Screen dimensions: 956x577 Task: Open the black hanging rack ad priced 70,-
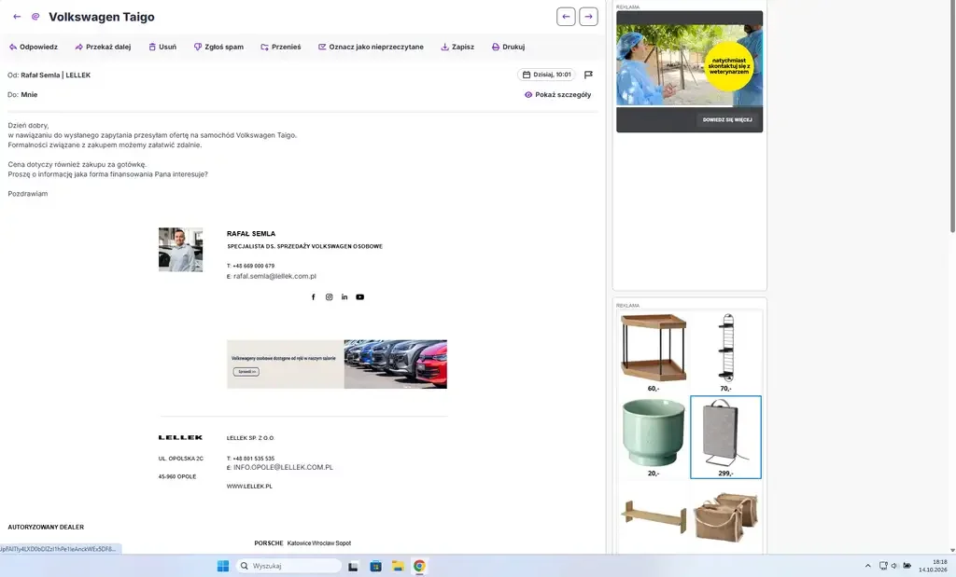pos(726,352)
